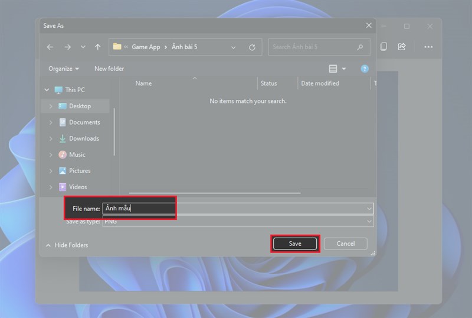Screen dimensions: 472x318
Task: Open the Save as type PNG dropdown
Action: (238, 222)
